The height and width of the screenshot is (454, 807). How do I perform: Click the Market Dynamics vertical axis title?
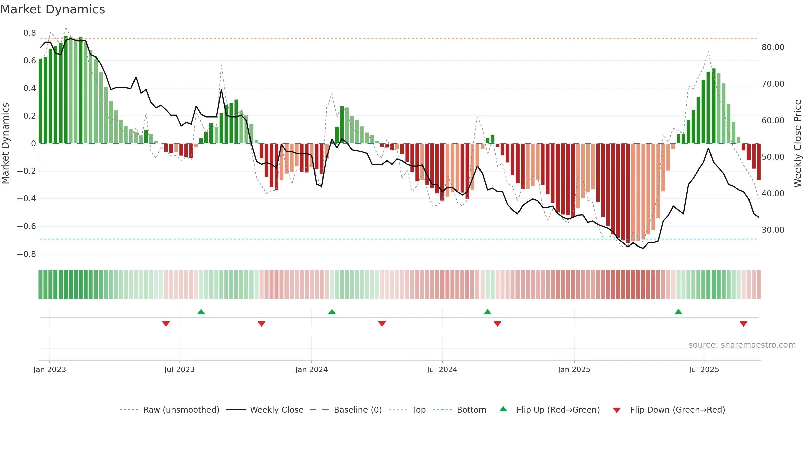tap(5, 143)
